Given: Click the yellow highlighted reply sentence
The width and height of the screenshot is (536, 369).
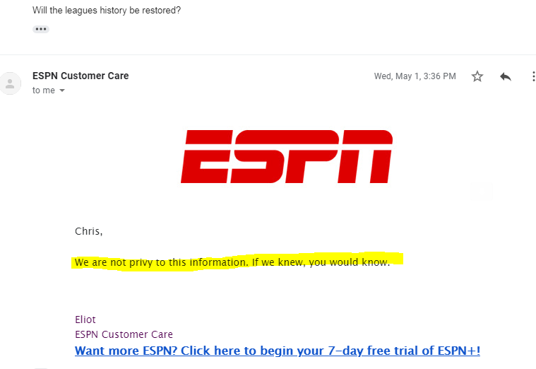Looking at the screenshot, I should coord(232,262).
